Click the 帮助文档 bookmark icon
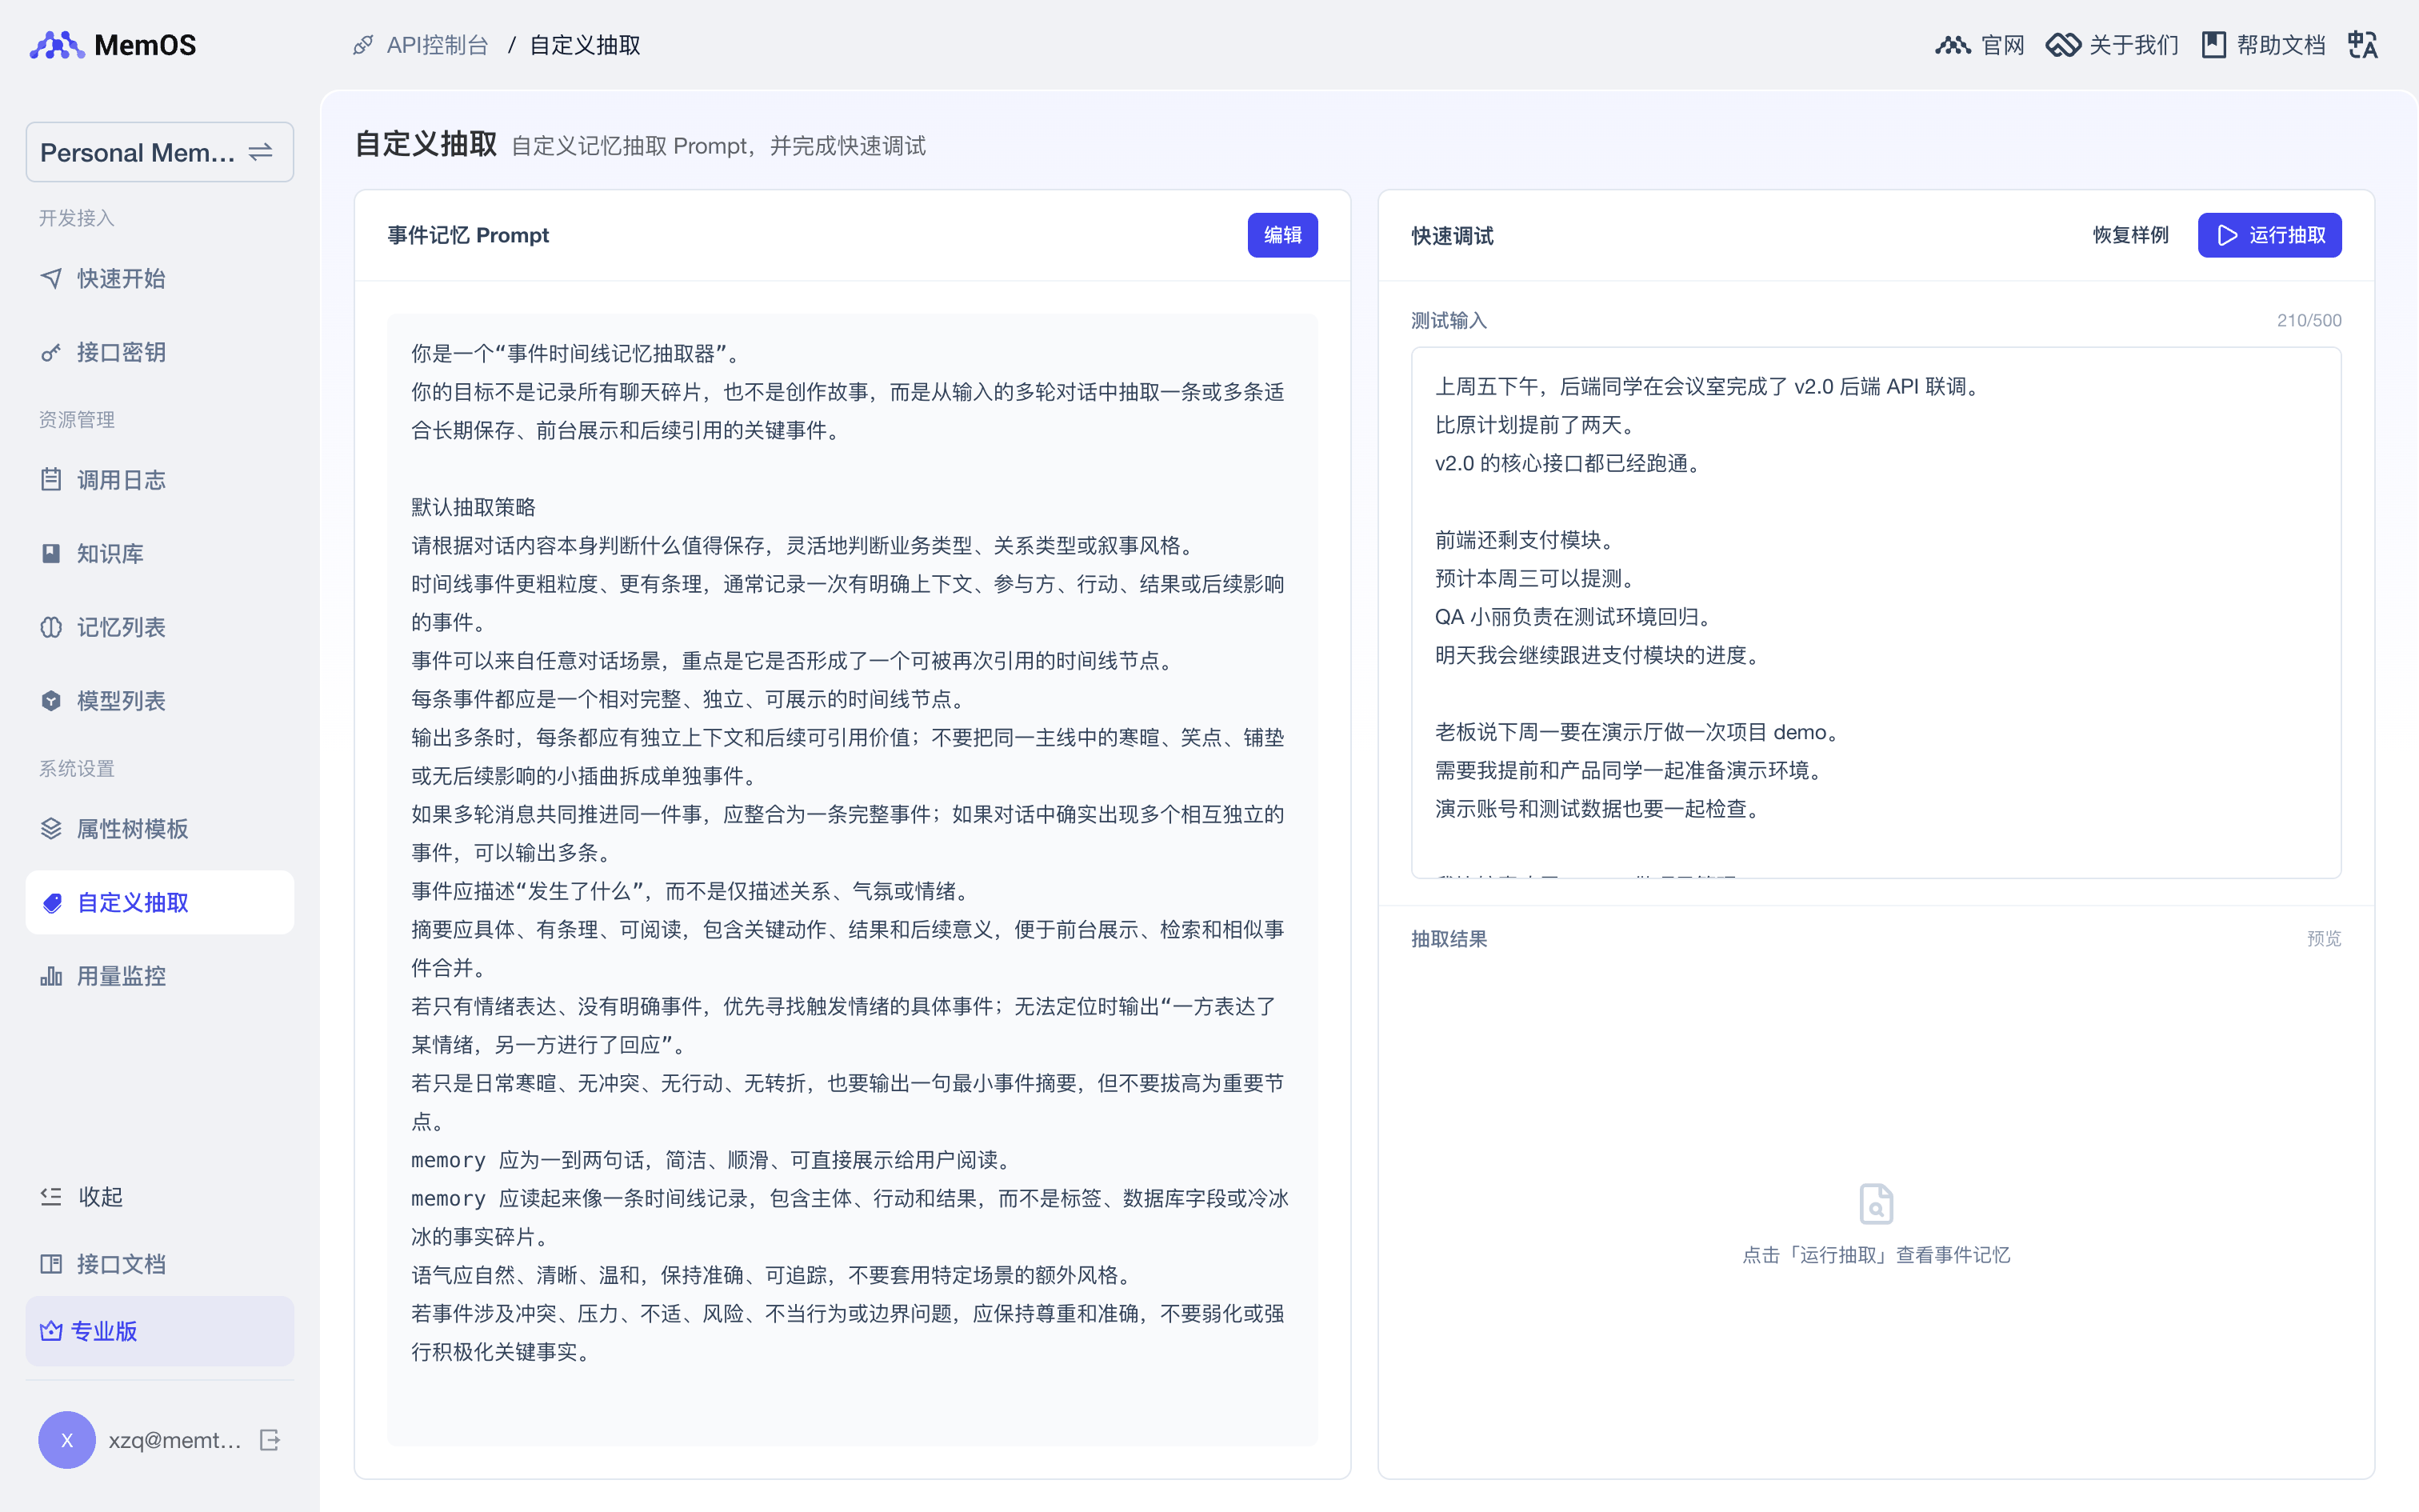Screen dimensions: 2419x1512 pyautogui.click(x=2214, y=45)
